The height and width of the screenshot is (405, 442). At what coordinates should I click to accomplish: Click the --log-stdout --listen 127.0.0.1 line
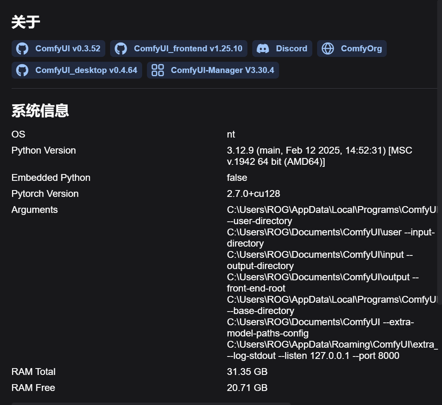pos(313,356)
